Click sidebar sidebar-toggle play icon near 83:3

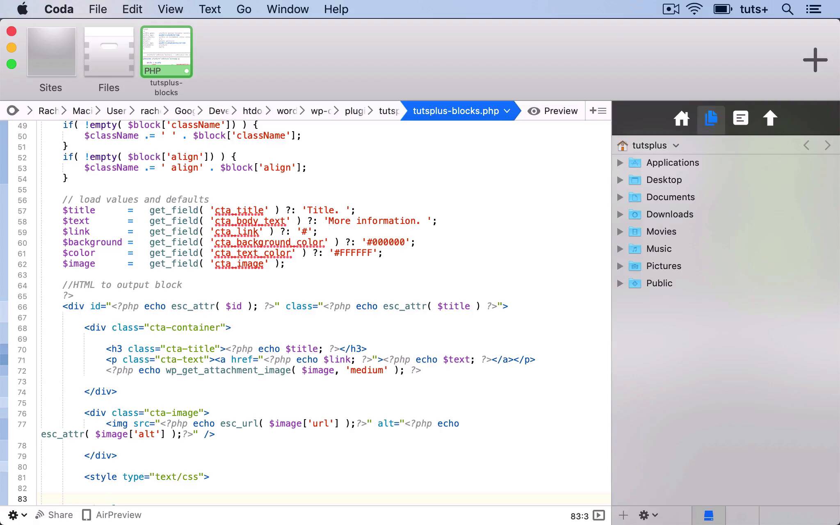[599, 515]
